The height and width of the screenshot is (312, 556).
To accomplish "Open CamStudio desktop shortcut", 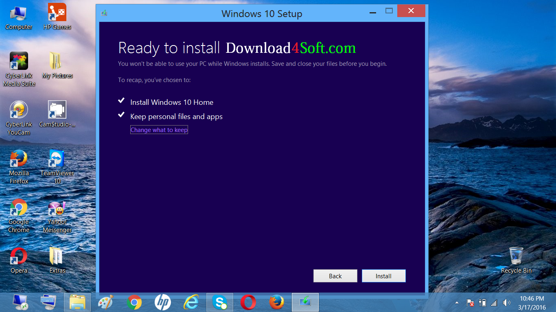I will [x=57, y=114].
